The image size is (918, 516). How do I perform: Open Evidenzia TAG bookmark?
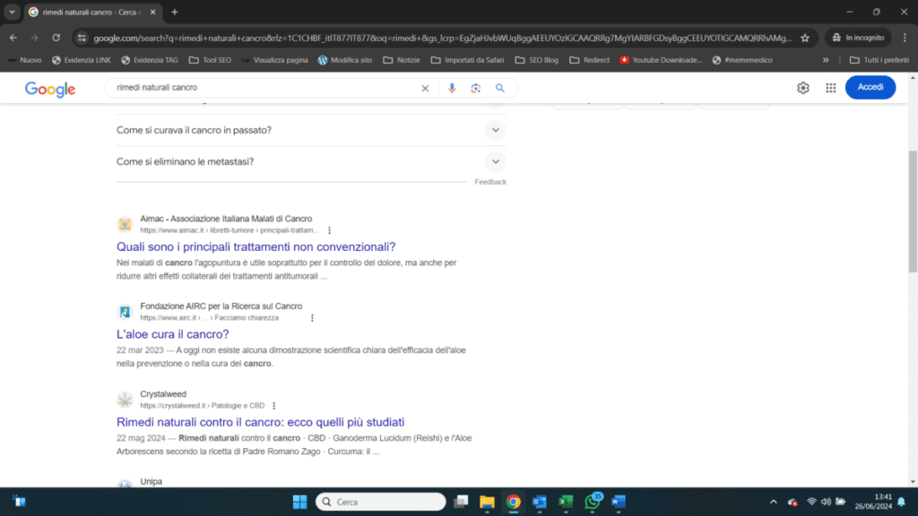150,60
